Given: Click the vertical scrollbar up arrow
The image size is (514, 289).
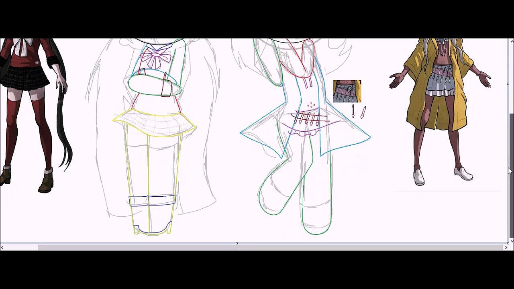Looking at the screenshot, I should tap(512, 41).
